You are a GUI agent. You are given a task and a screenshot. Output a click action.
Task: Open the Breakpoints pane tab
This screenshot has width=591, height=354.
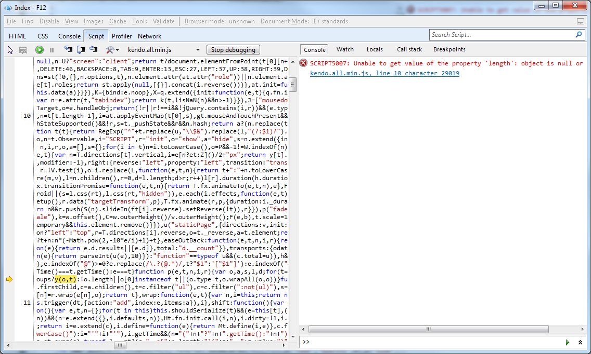coord(449,49)
